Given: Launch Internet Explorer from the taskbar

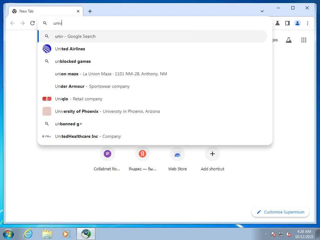Looking at the screenshot, I should coord(28,234).
